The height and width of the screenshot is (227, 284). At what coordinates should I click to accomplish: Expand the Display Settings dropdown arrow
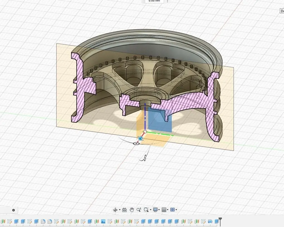pos(159,210)
